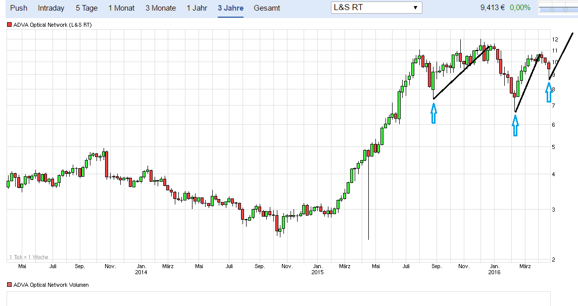The height and width of the screenshot is (306, 578).
Task: Click red swatch of ADVA Optical Network (L&S RT)
Action: click(x=10, y=25)
